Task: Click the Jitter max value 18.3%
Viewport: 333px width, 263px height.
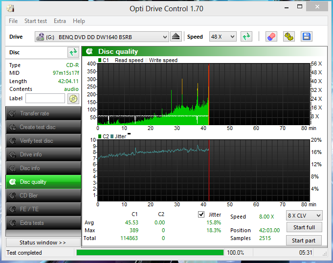Action: click(214, 230)
